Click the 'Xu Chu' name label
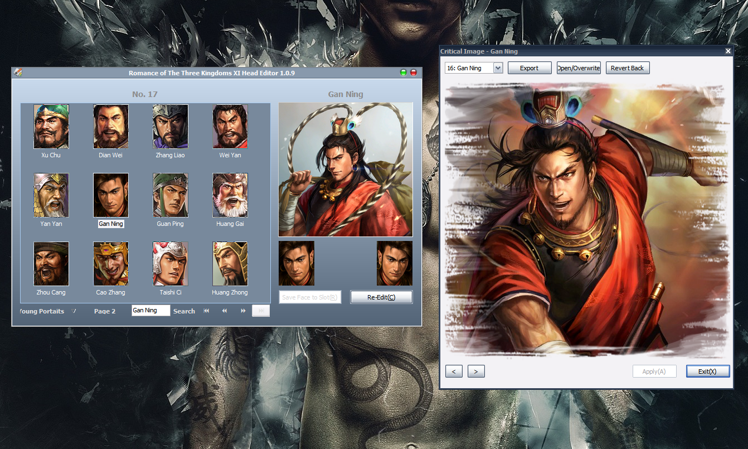Screen dimensions: 748x449 pos(51,155)
